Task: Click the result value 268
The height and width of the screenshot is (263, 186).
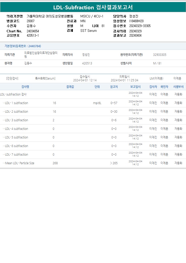Action: pos(55,163)
